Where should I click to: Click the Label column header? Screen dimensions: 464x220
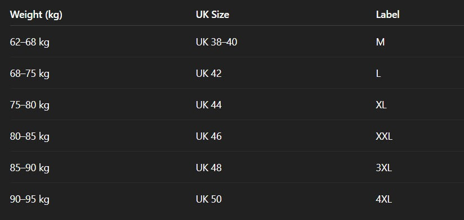click(387, 15)
